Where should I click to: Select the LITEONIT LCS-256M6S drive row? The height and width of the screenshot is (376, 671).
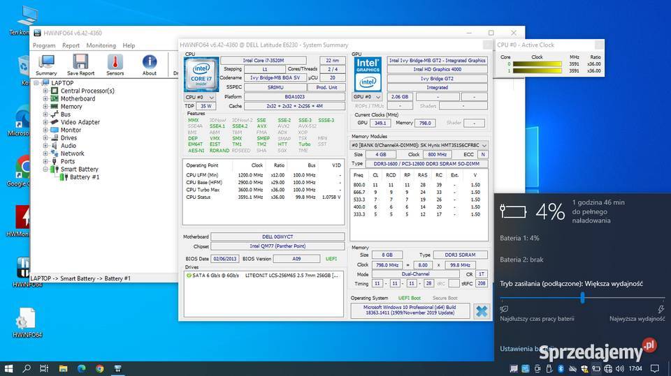point(264,276)
